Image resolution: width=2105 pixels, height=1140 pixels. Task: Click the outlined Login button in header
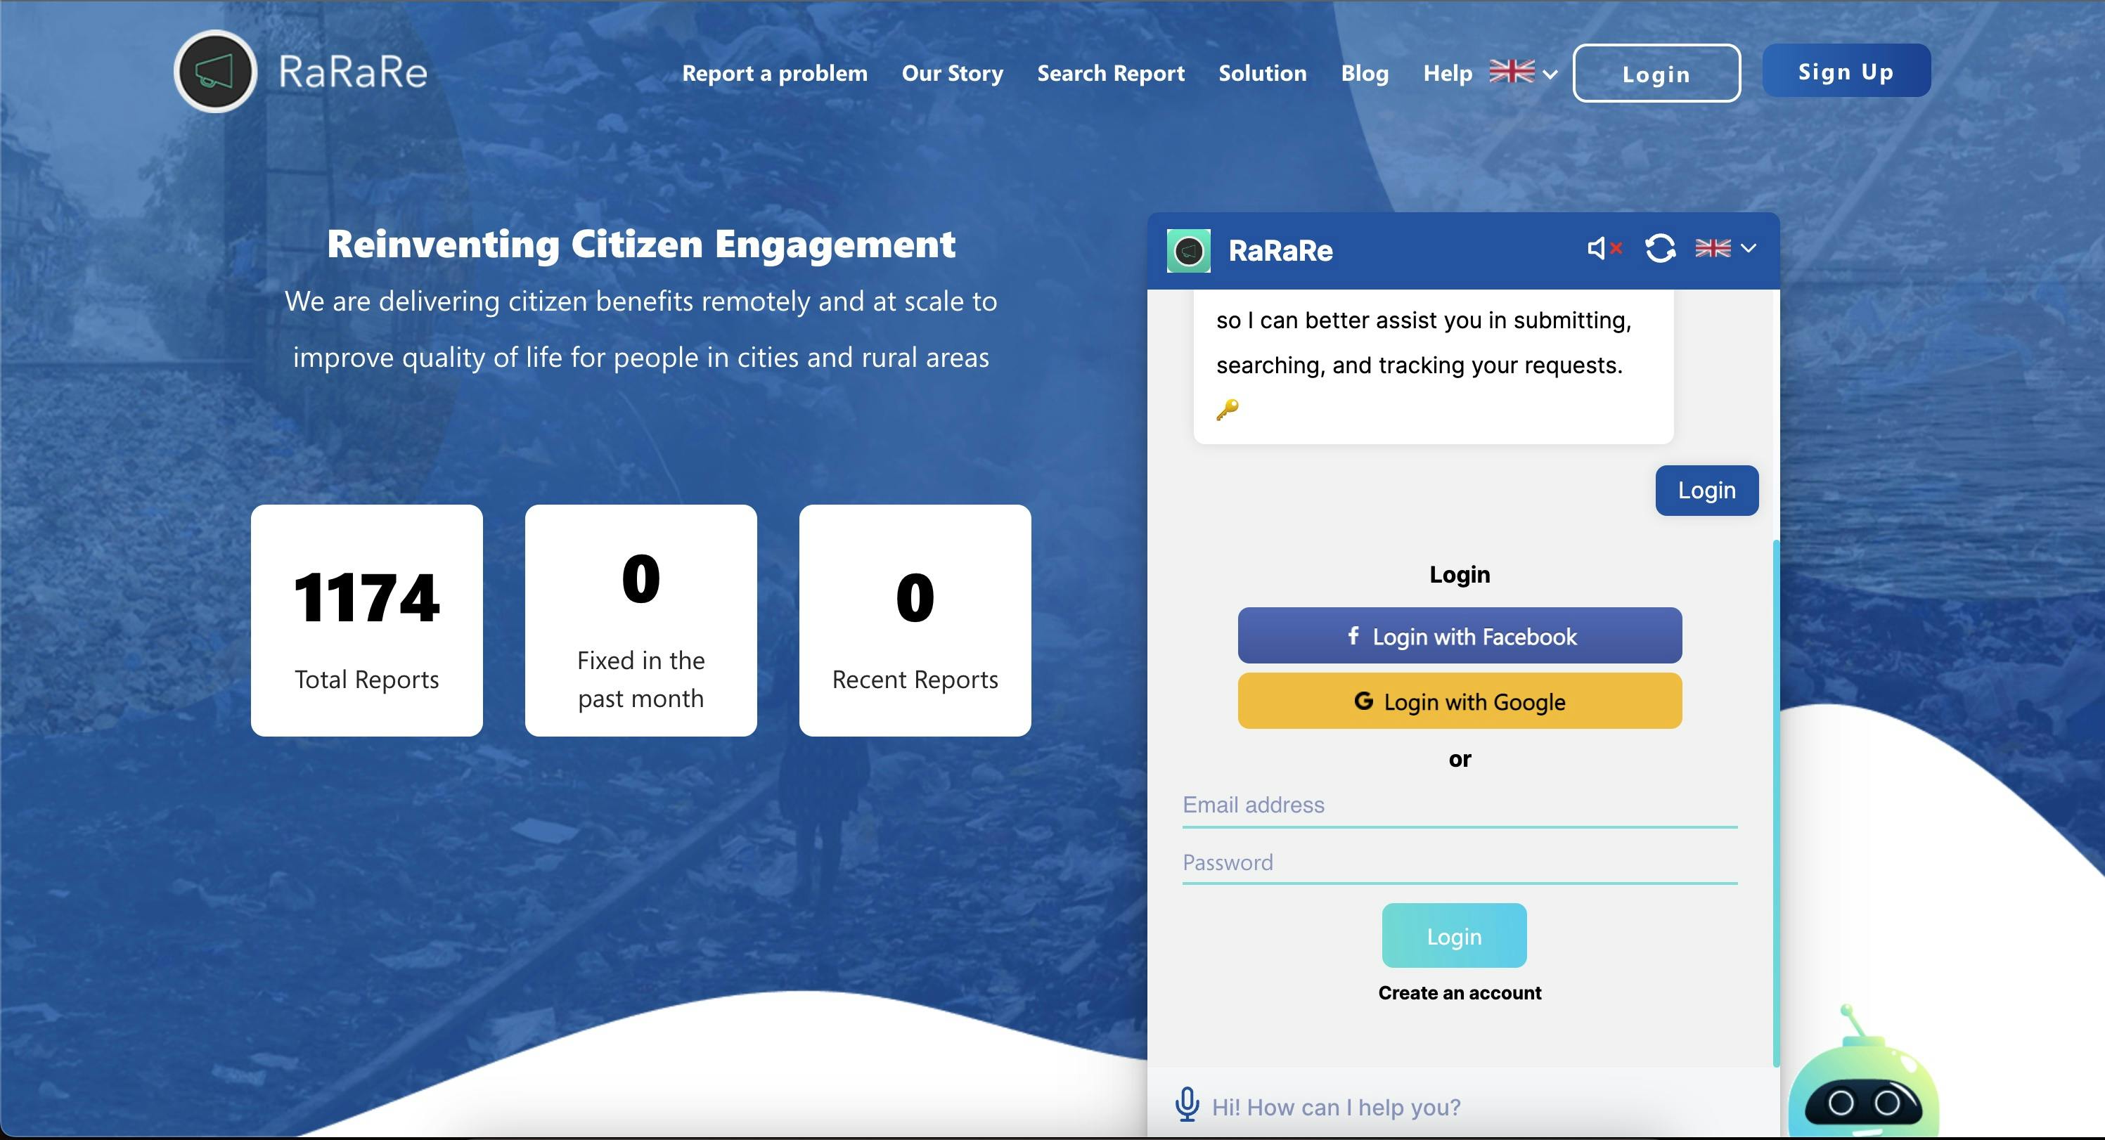(x=1656, y=74)
